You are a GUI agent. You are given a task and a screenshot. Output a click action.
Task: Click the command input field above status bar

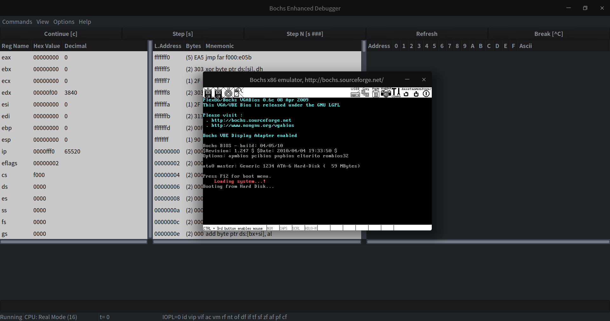[305, 306]
